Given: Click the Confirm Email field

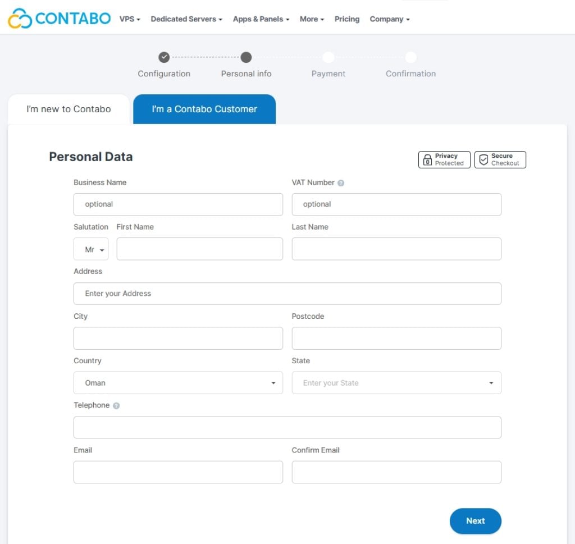Looking at the screenshot, I should pos(396,472).
